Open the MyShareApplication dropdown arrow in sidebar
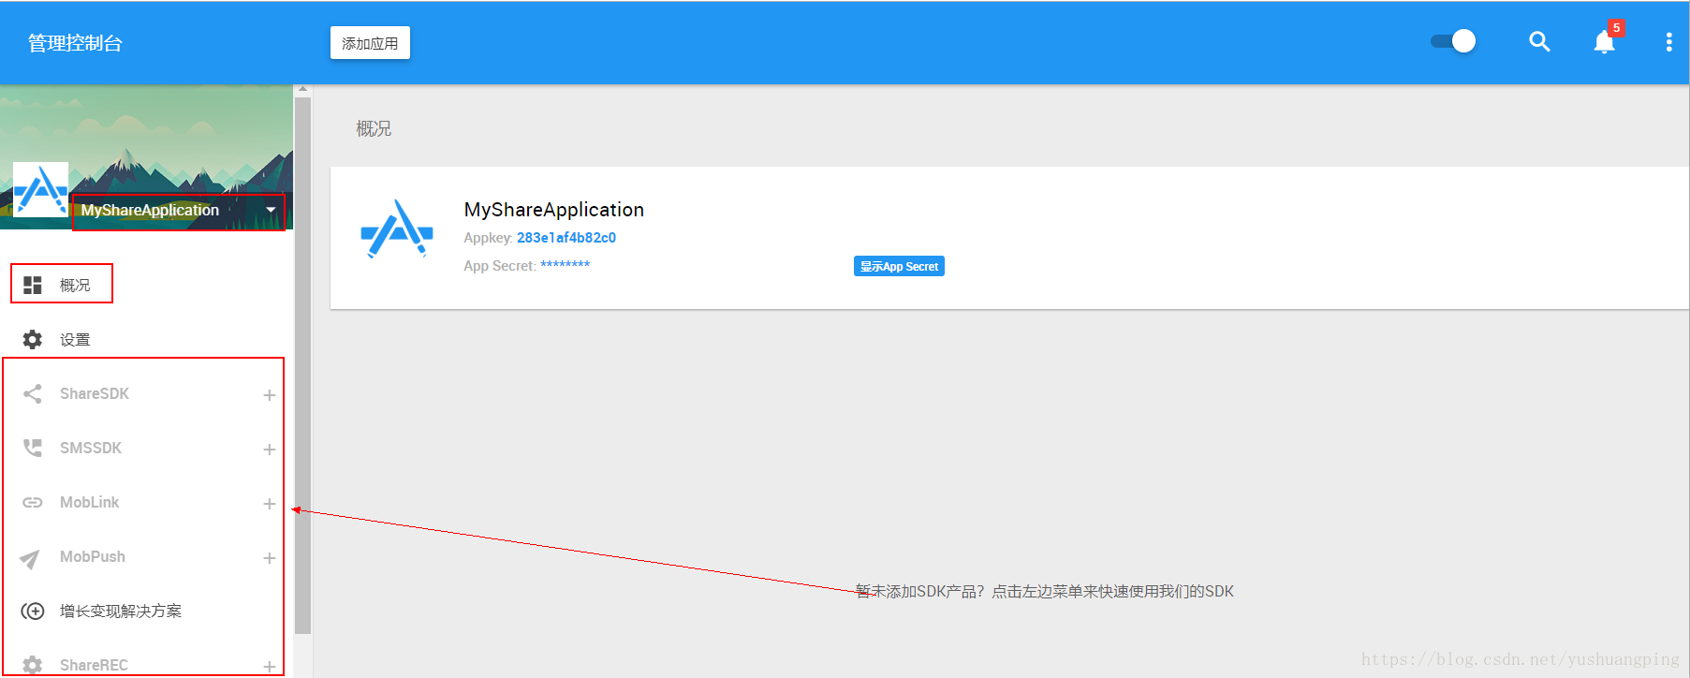This screenshot has height=678, width=1690. click(x=271, y=210)
